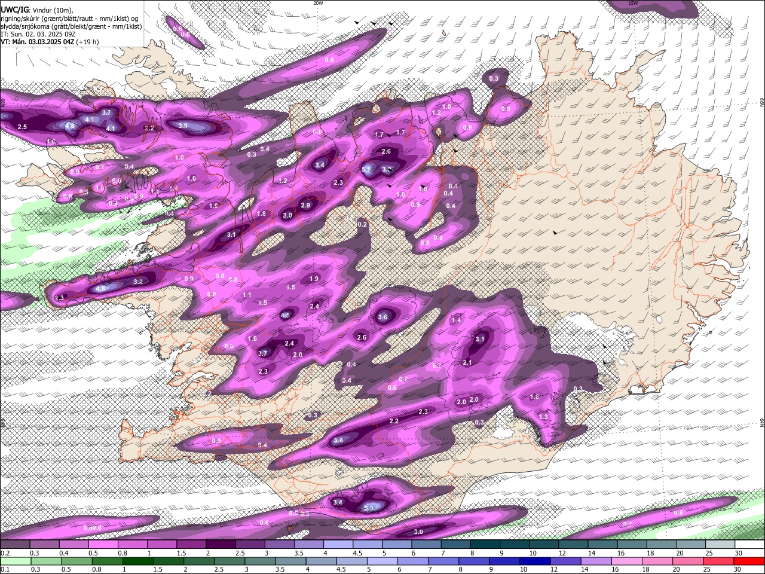765x574 pixels.
Task: Select the first pale green swatch in the bottom legend row
Action: (x=15, y=561)
